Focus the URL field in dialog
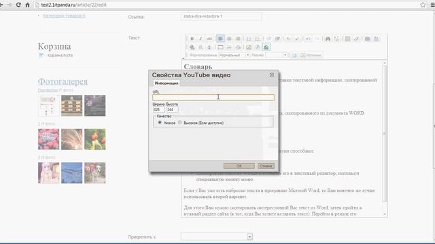The width and height of the screenshot is (435, 244). (x=213, y=97)
